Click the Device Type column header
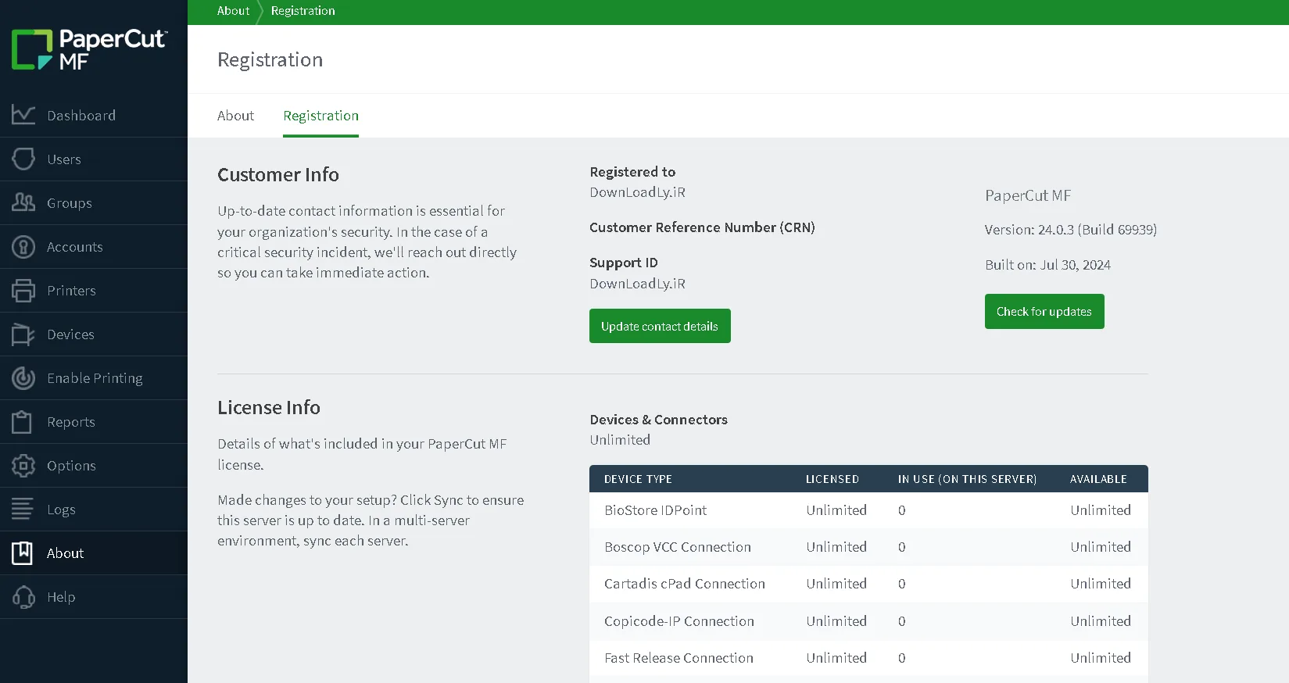Image resolution: width=1289 pixels, height=683 pixels. coord(638,479)
